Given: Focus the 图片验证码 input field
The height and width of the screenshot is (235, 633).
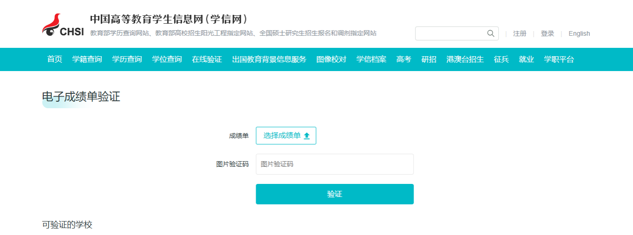Looking at the screenshot, I should click(x=335, y=164).
